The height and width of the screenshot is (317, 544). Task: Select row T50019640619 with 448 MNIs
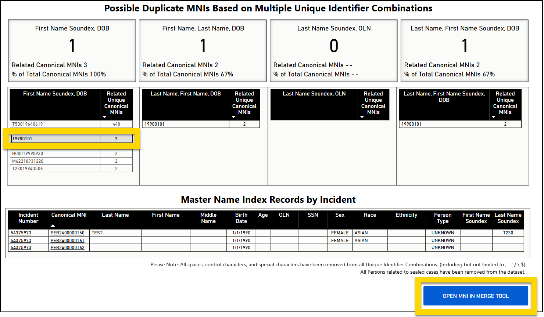54,124
